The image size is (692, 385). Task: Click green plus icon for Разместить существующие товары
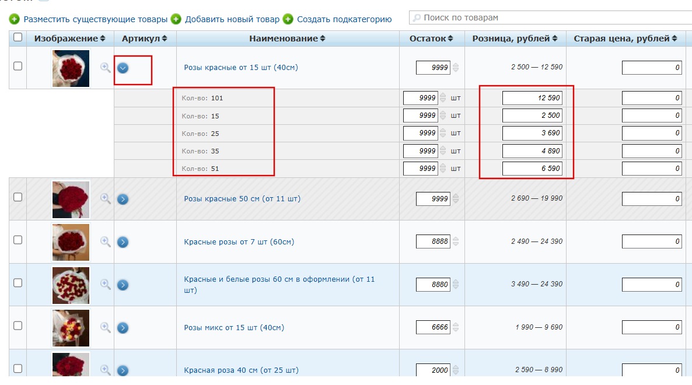[15, 19]
